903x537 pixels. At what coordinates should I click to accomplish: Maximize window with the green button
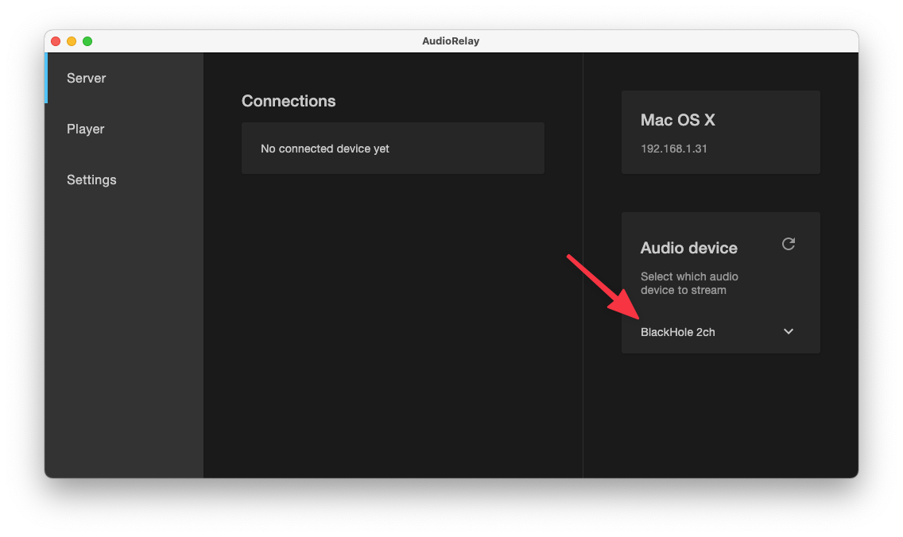click(87, 41)
